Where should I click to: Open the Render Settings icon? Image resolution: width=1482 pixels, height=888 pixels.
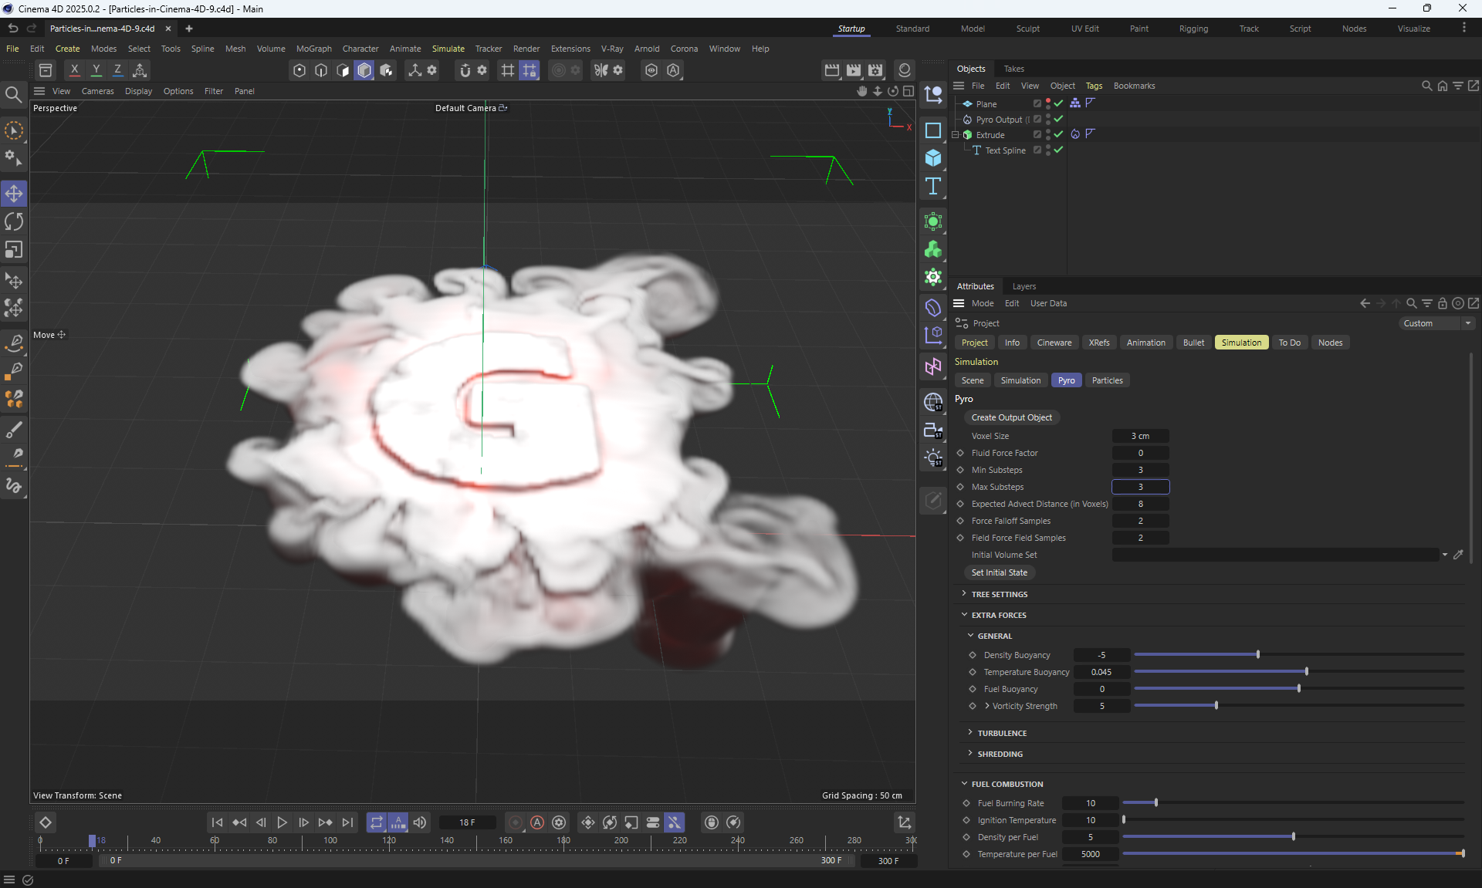(875, 70)
